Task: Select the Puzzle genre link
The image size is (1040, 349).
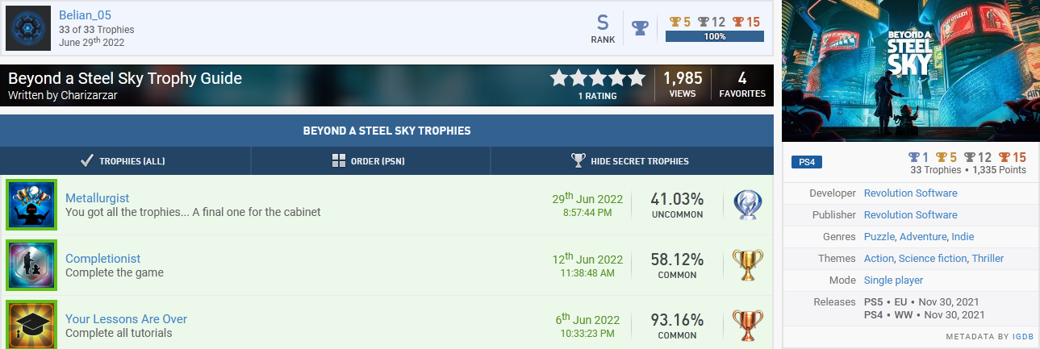Action: pyautogui.click(x=879, y=237)
